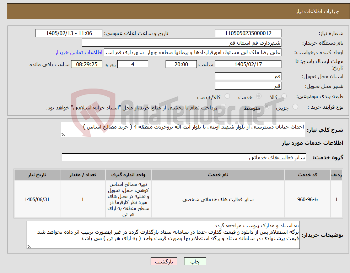Screen dimensions: 350x273
Task: Click the delivery city field قم
Action: tap(248, 86)
